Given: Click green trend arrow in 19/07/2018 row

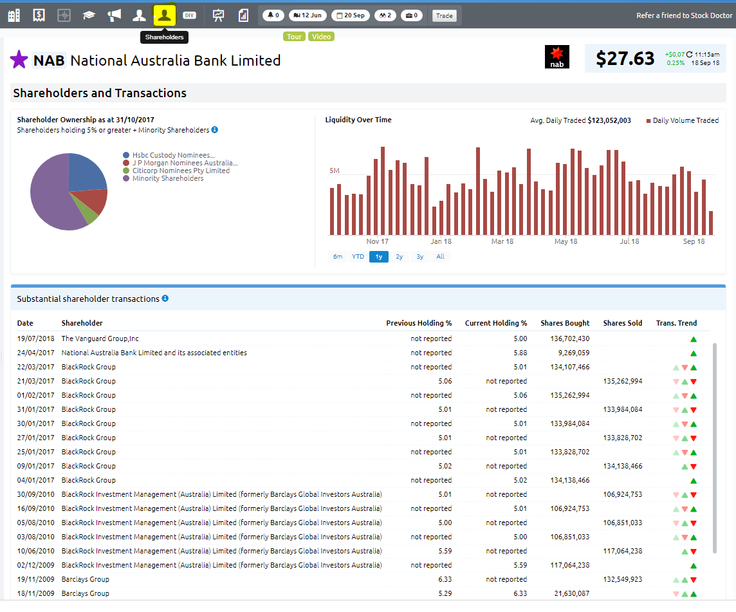Looking at the screenshot, I should click(x=694, y=339).
